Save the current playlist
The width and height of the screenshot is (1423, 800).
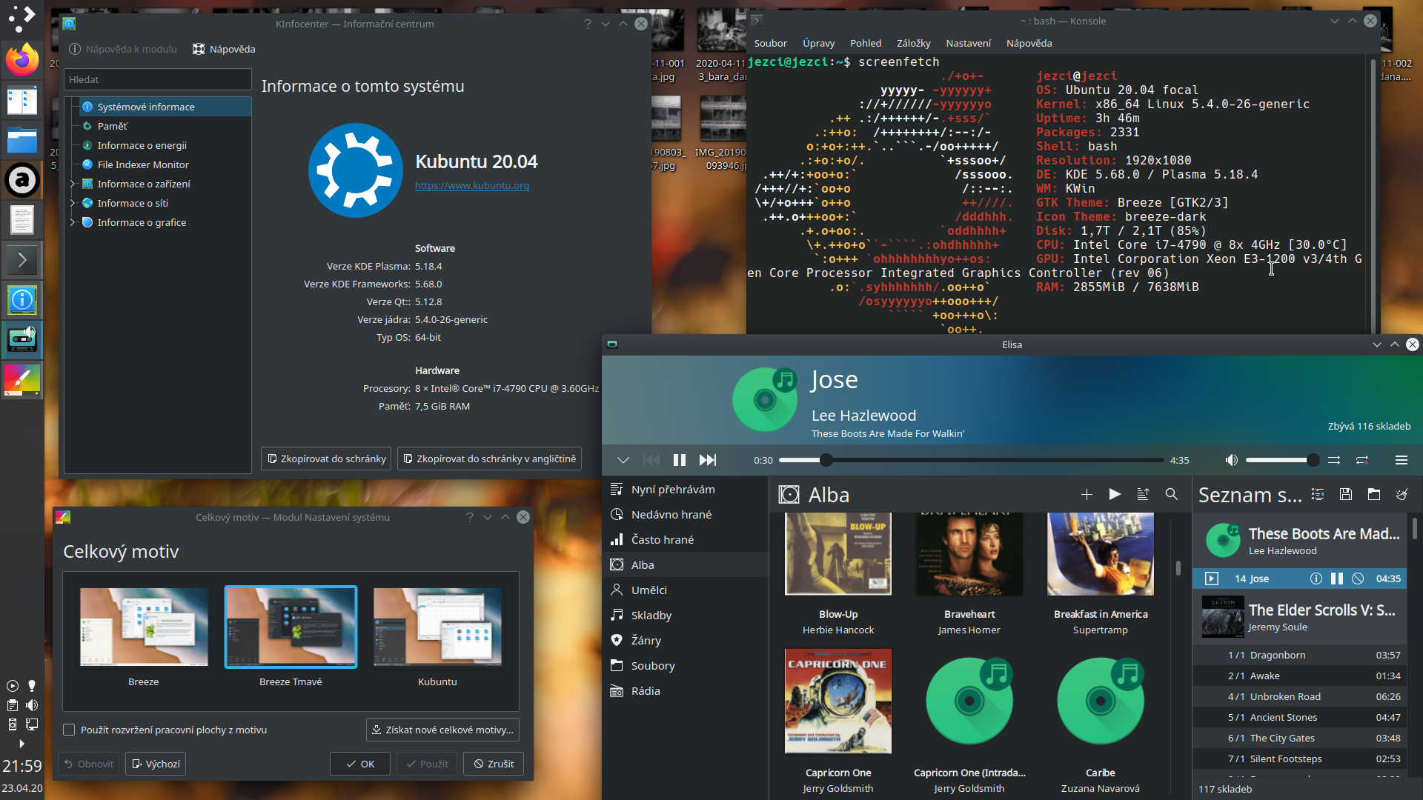tap(1345, 494)
